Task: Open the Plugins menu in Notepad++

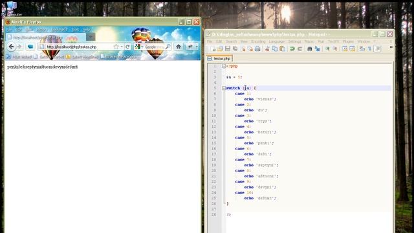Action: pos(348,41)
